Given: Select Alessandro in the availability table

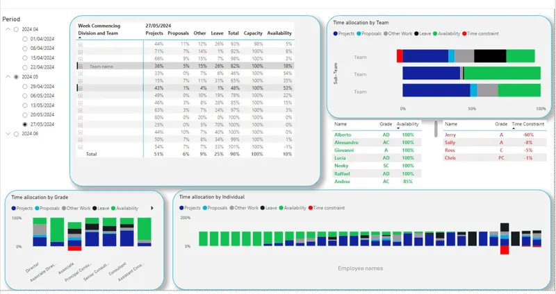Looking at the screenshot, I should click(346, 143).
